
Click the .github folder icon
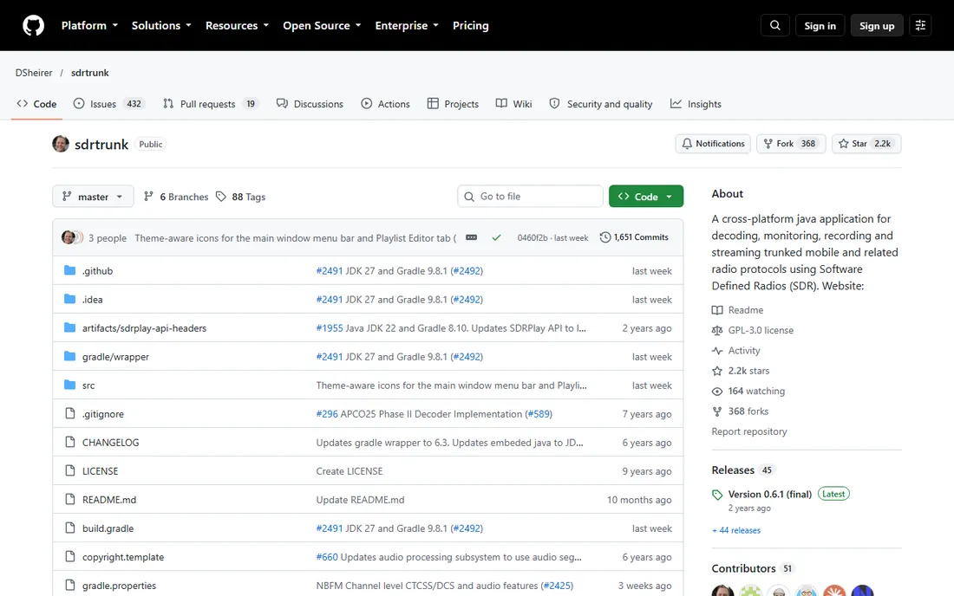70,270
